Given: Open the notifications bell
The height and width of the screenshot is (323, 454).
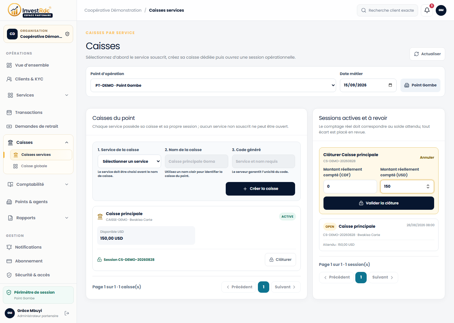Looking at the screenshot, I should click(x=427, y=10).
